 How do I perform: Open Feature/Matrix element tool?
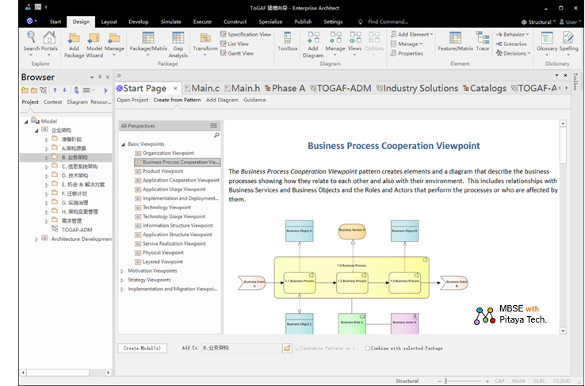pos(455,38)
